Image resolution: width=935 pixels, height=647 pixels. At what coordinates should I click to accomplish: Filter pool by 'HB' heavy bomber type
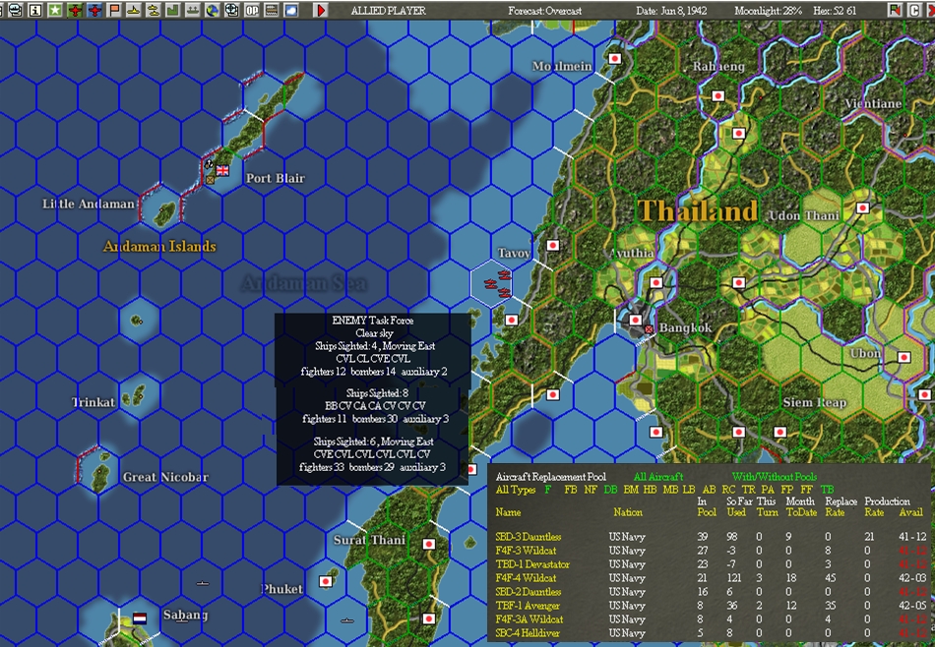[x=650, y=490]
